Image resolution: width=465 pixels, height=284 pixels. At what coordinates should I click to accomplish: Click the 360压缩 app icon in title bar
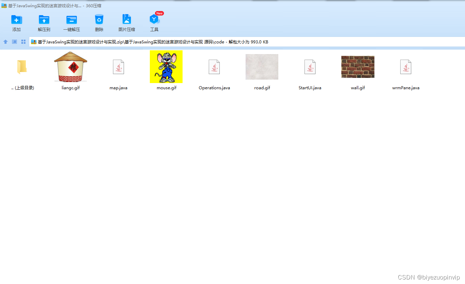tap(4, 6)
